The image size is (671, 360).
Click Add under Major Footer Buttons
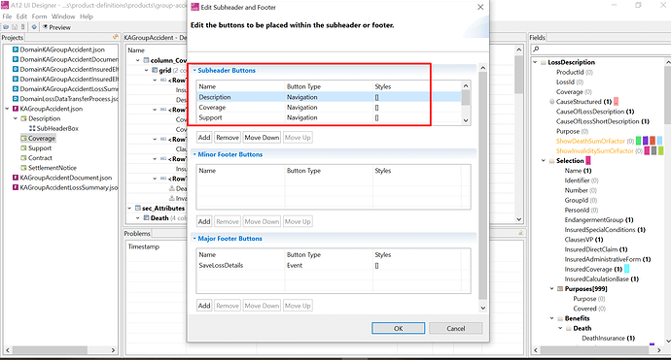[x=204, y=306]
